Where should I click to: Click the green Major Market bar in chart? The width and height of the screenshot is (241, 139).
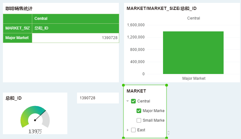(x=193, y=53)
